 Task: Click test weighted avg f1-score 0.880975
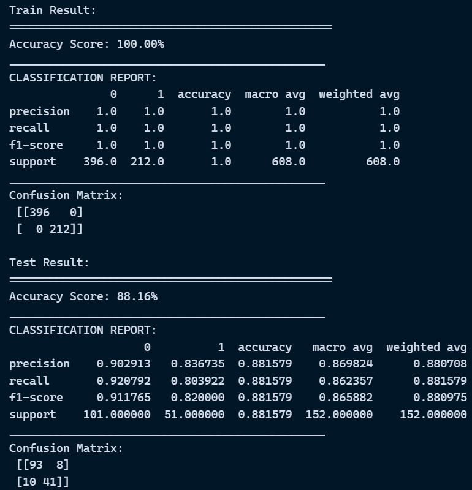coord(440,398)
